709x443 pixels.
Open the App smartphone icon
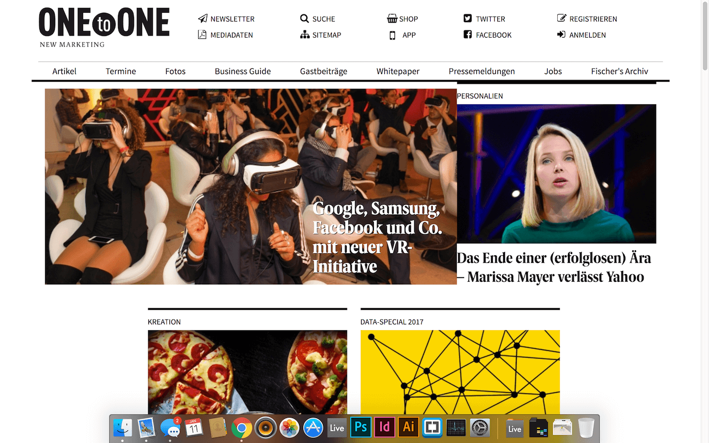pyautogui.click(x=392, y=35)
